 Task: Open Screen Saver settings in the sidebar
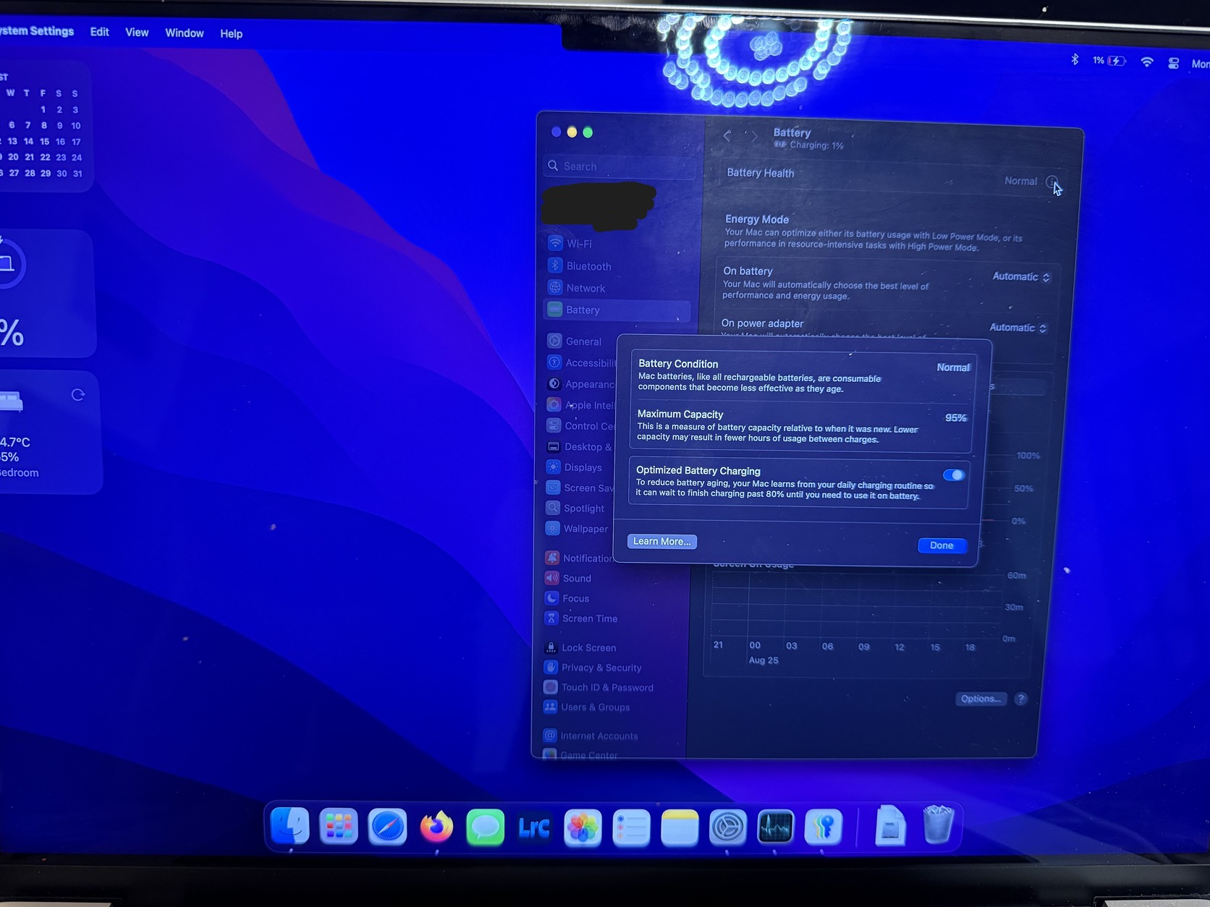[x=579, y=488]
